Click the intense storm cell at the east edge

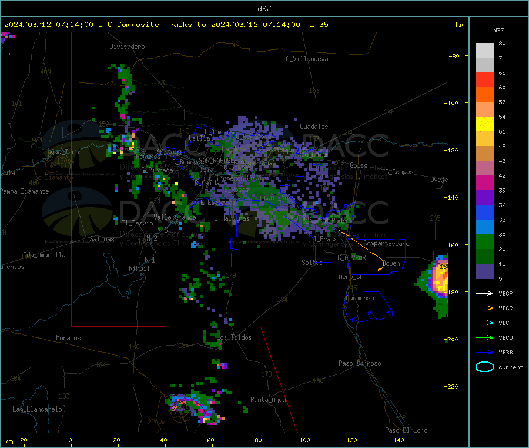point(438,278)
